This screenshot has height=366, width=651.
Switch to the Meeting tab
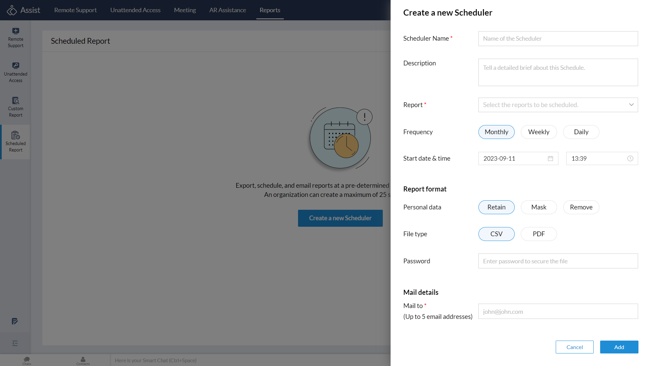(185, 10)
